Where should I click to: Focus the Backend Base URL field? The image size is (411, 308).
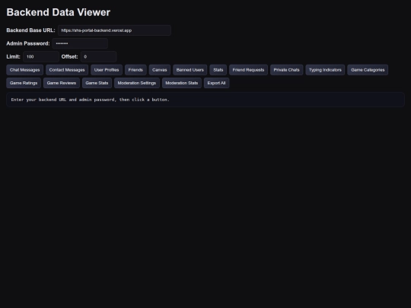(114, 30)
